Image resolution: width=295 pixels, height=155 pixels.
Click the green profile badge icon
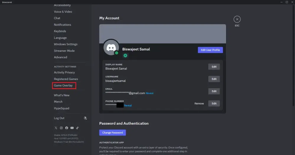pyautogui.click(x=125, y=55)
